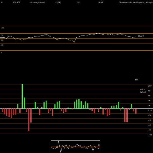Click the MR axis label -80
Image resolution: width=153 pixels, height=153 pixels.
(149, 130)
